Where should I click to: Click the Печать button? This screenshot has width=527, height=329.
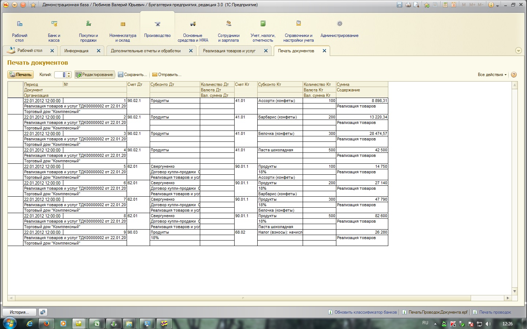[x=20, y=75]
